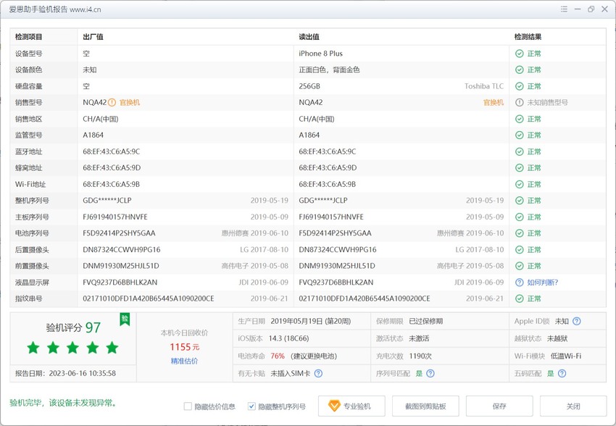
Task: Click the 256GB capacity value
Action: pyautogui.click(x=309, y=86)
